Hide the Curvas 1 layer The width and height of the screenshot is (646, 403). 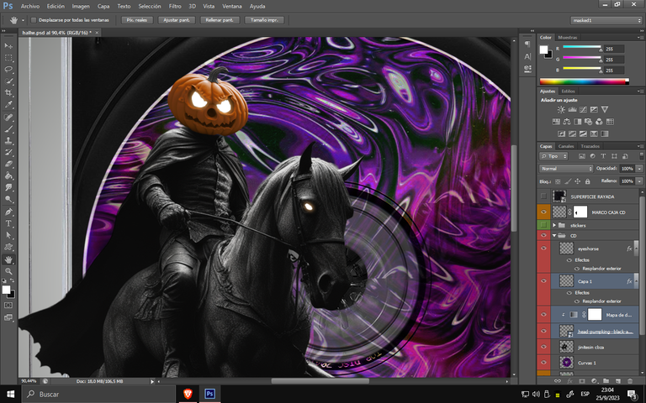coord(543,363)
